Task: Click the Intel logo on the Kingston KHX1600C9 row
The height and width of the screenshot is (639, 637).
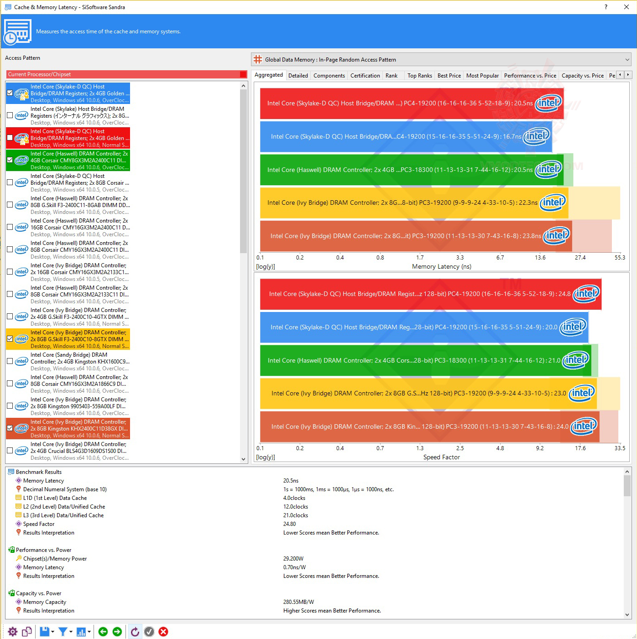Action: pyautogui.click(x=21, y=361)
